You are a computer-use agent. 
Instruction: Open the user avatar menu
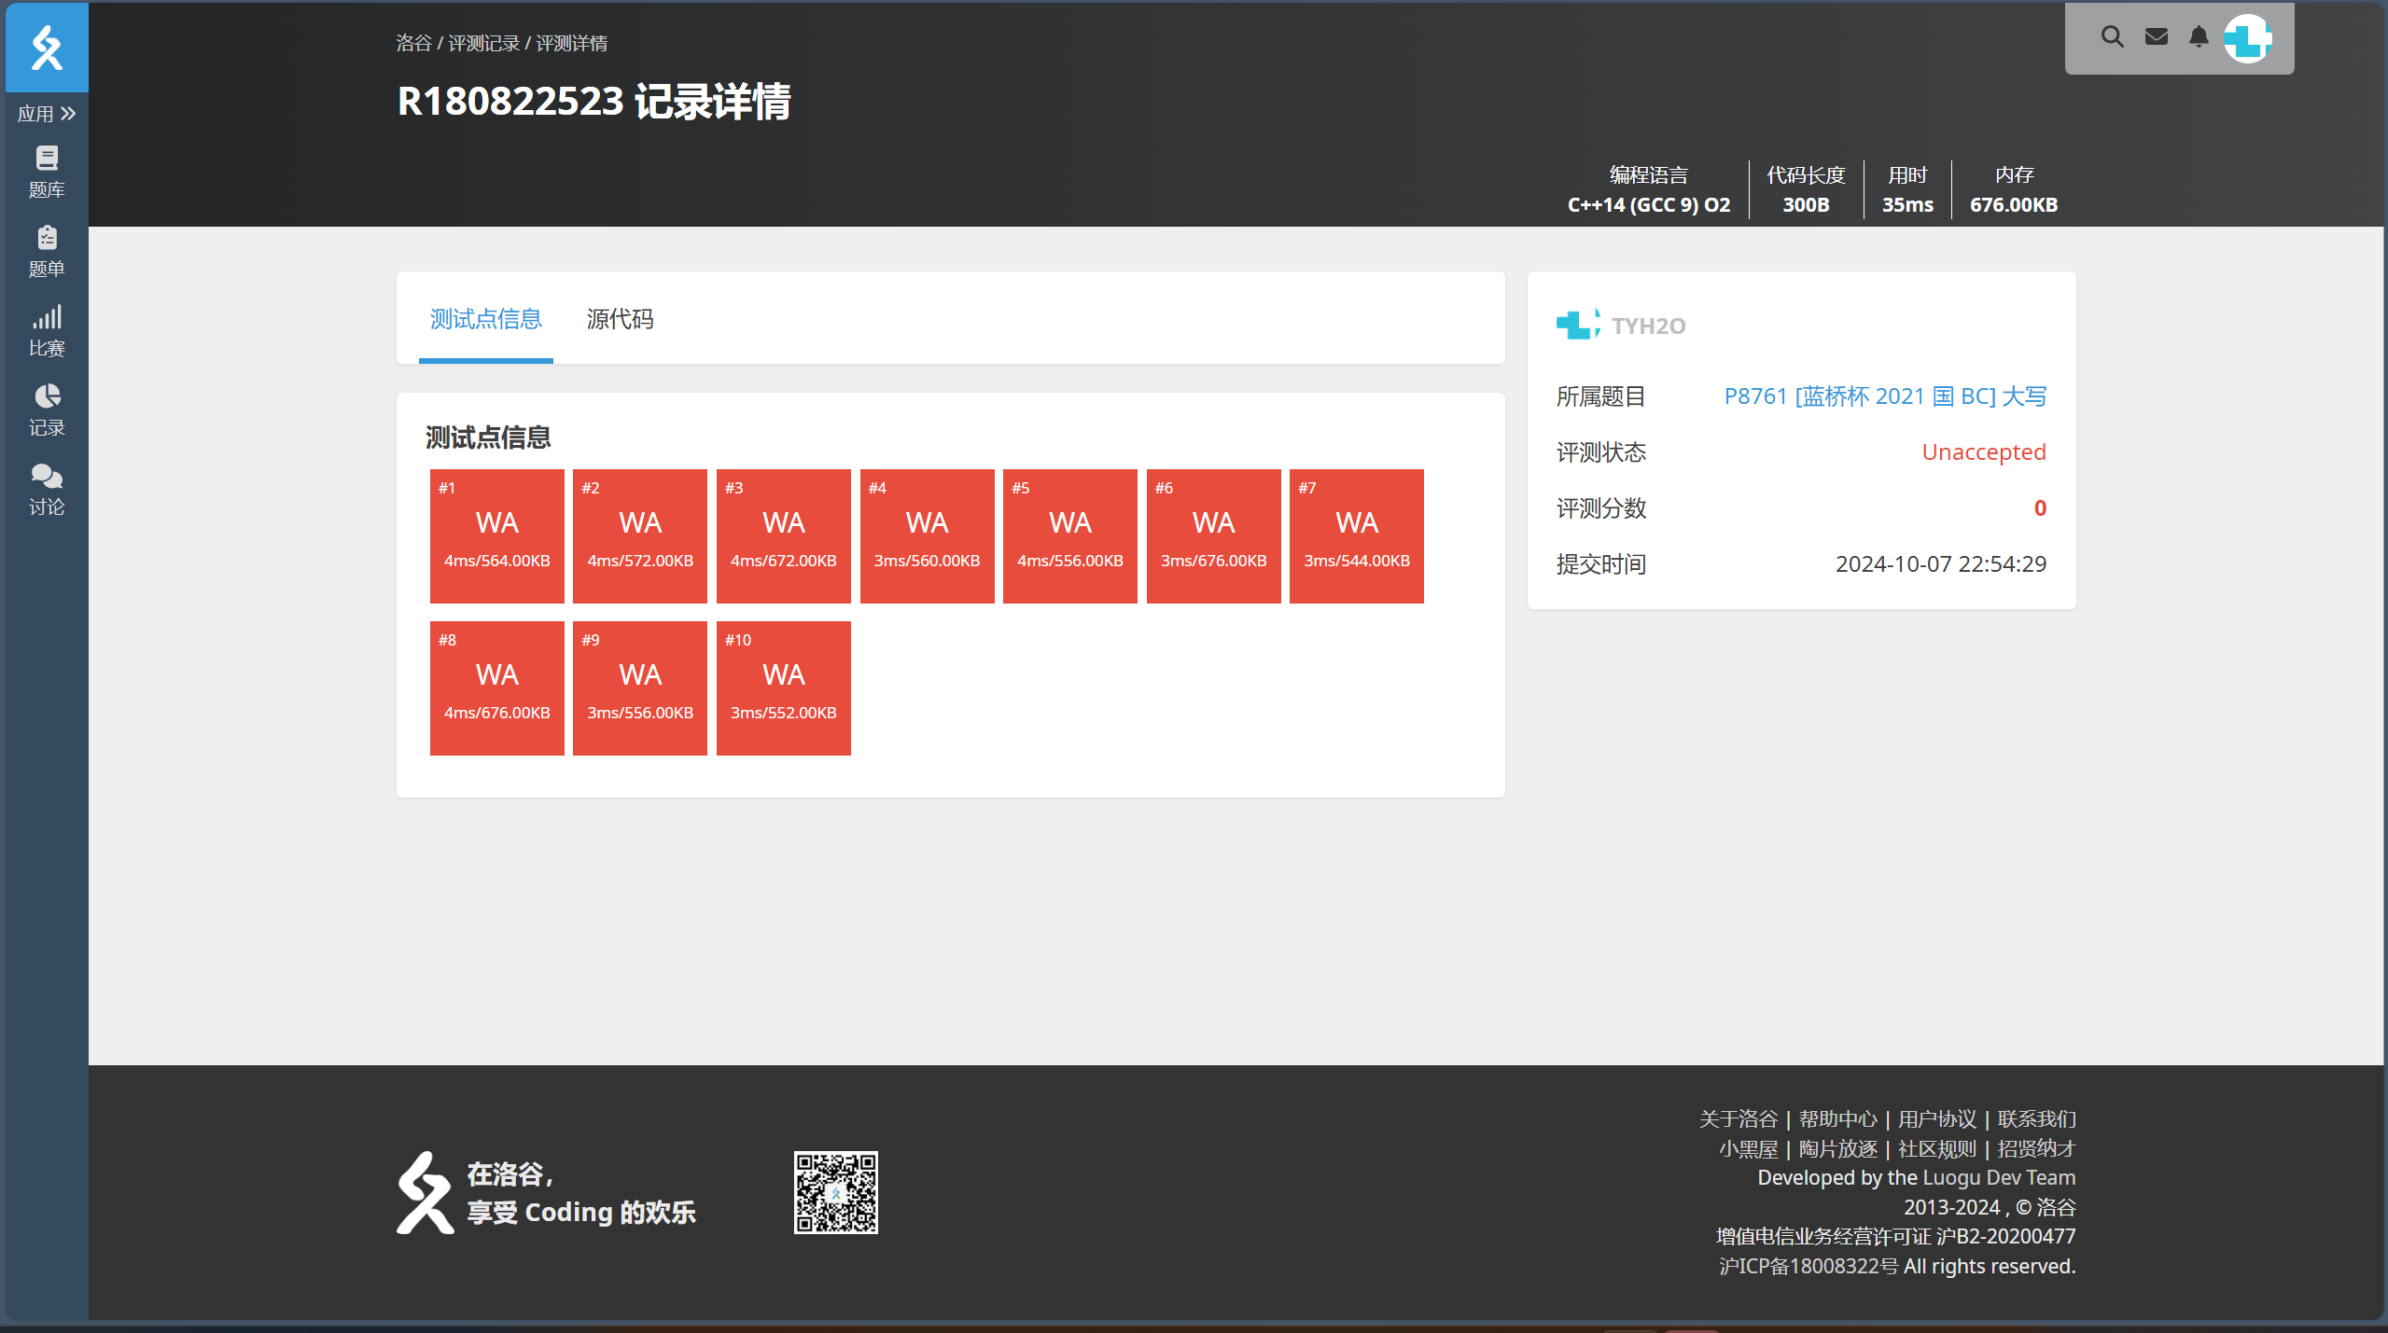[x=2247, y=38]
